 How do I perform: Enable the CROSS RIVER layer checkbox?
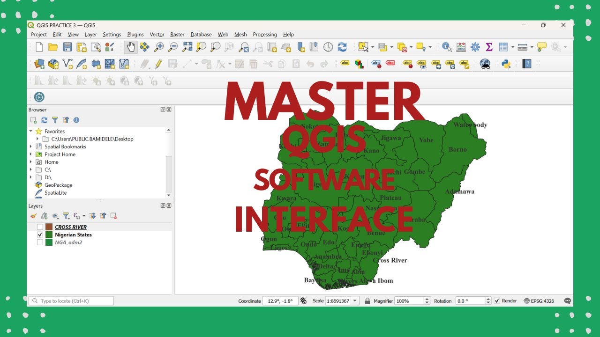(x=40, y=227)
